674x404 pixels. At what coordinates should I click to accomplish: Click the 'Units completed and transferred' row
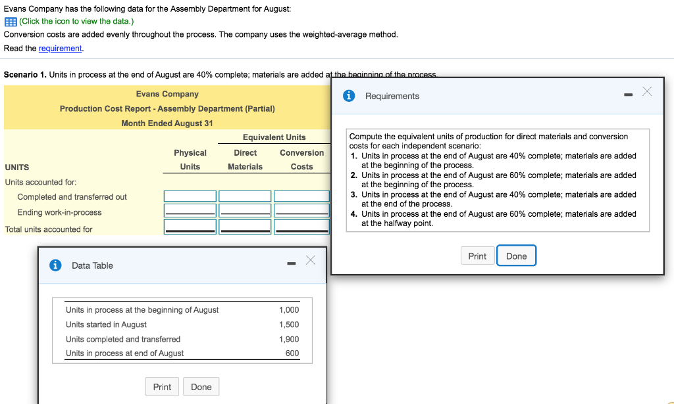[x=182, y=339]
